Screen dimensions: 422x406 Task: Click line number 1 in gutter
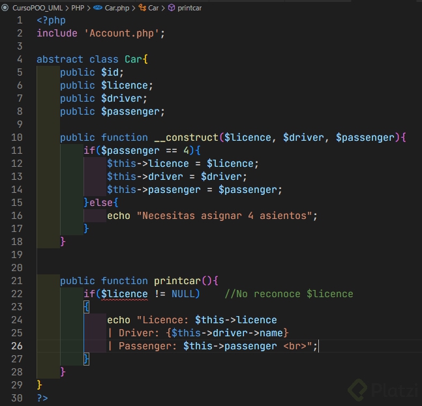[20, 20]
